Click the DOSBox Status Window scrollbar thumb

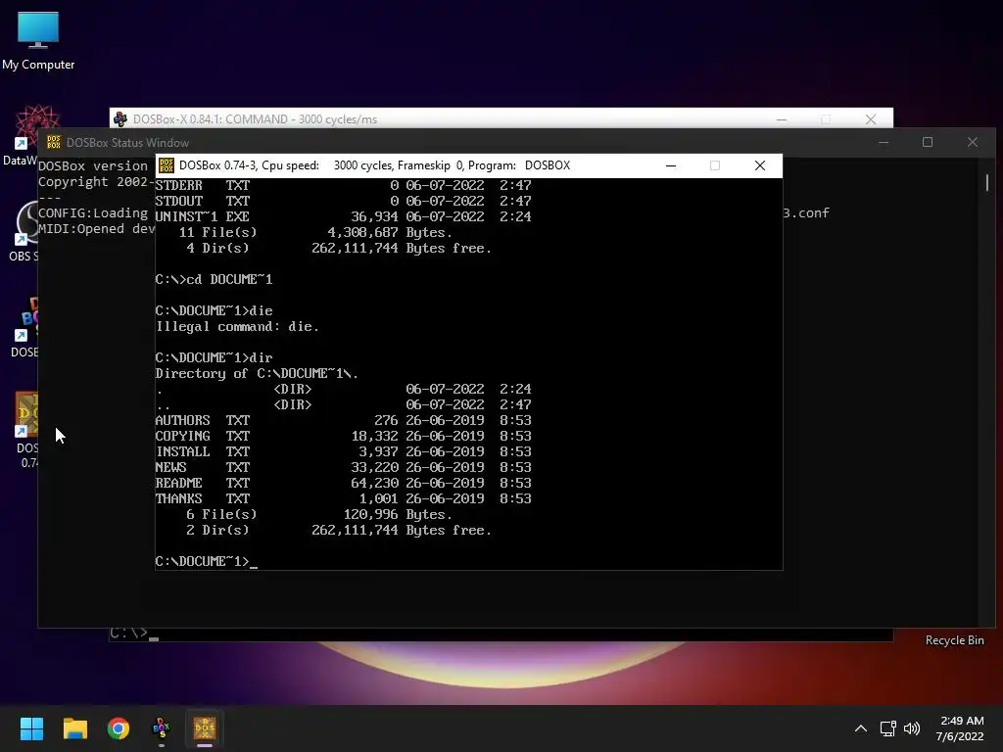[987, 182]
